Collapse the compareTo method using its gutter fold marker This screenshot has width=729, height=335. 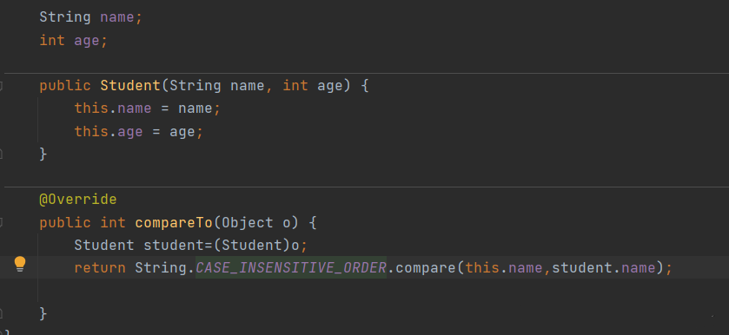[x=2, y=222]
